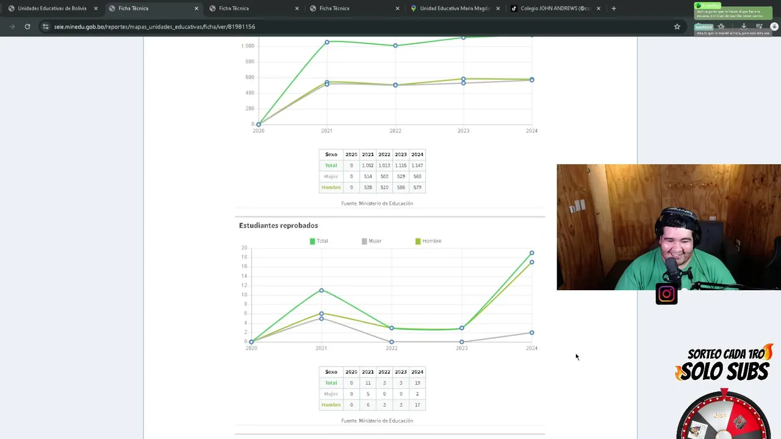Click cell 17 in reprobados table
The height and width of the screenshot is (439, 781).
pyautogui.click(x=417, y=405)
